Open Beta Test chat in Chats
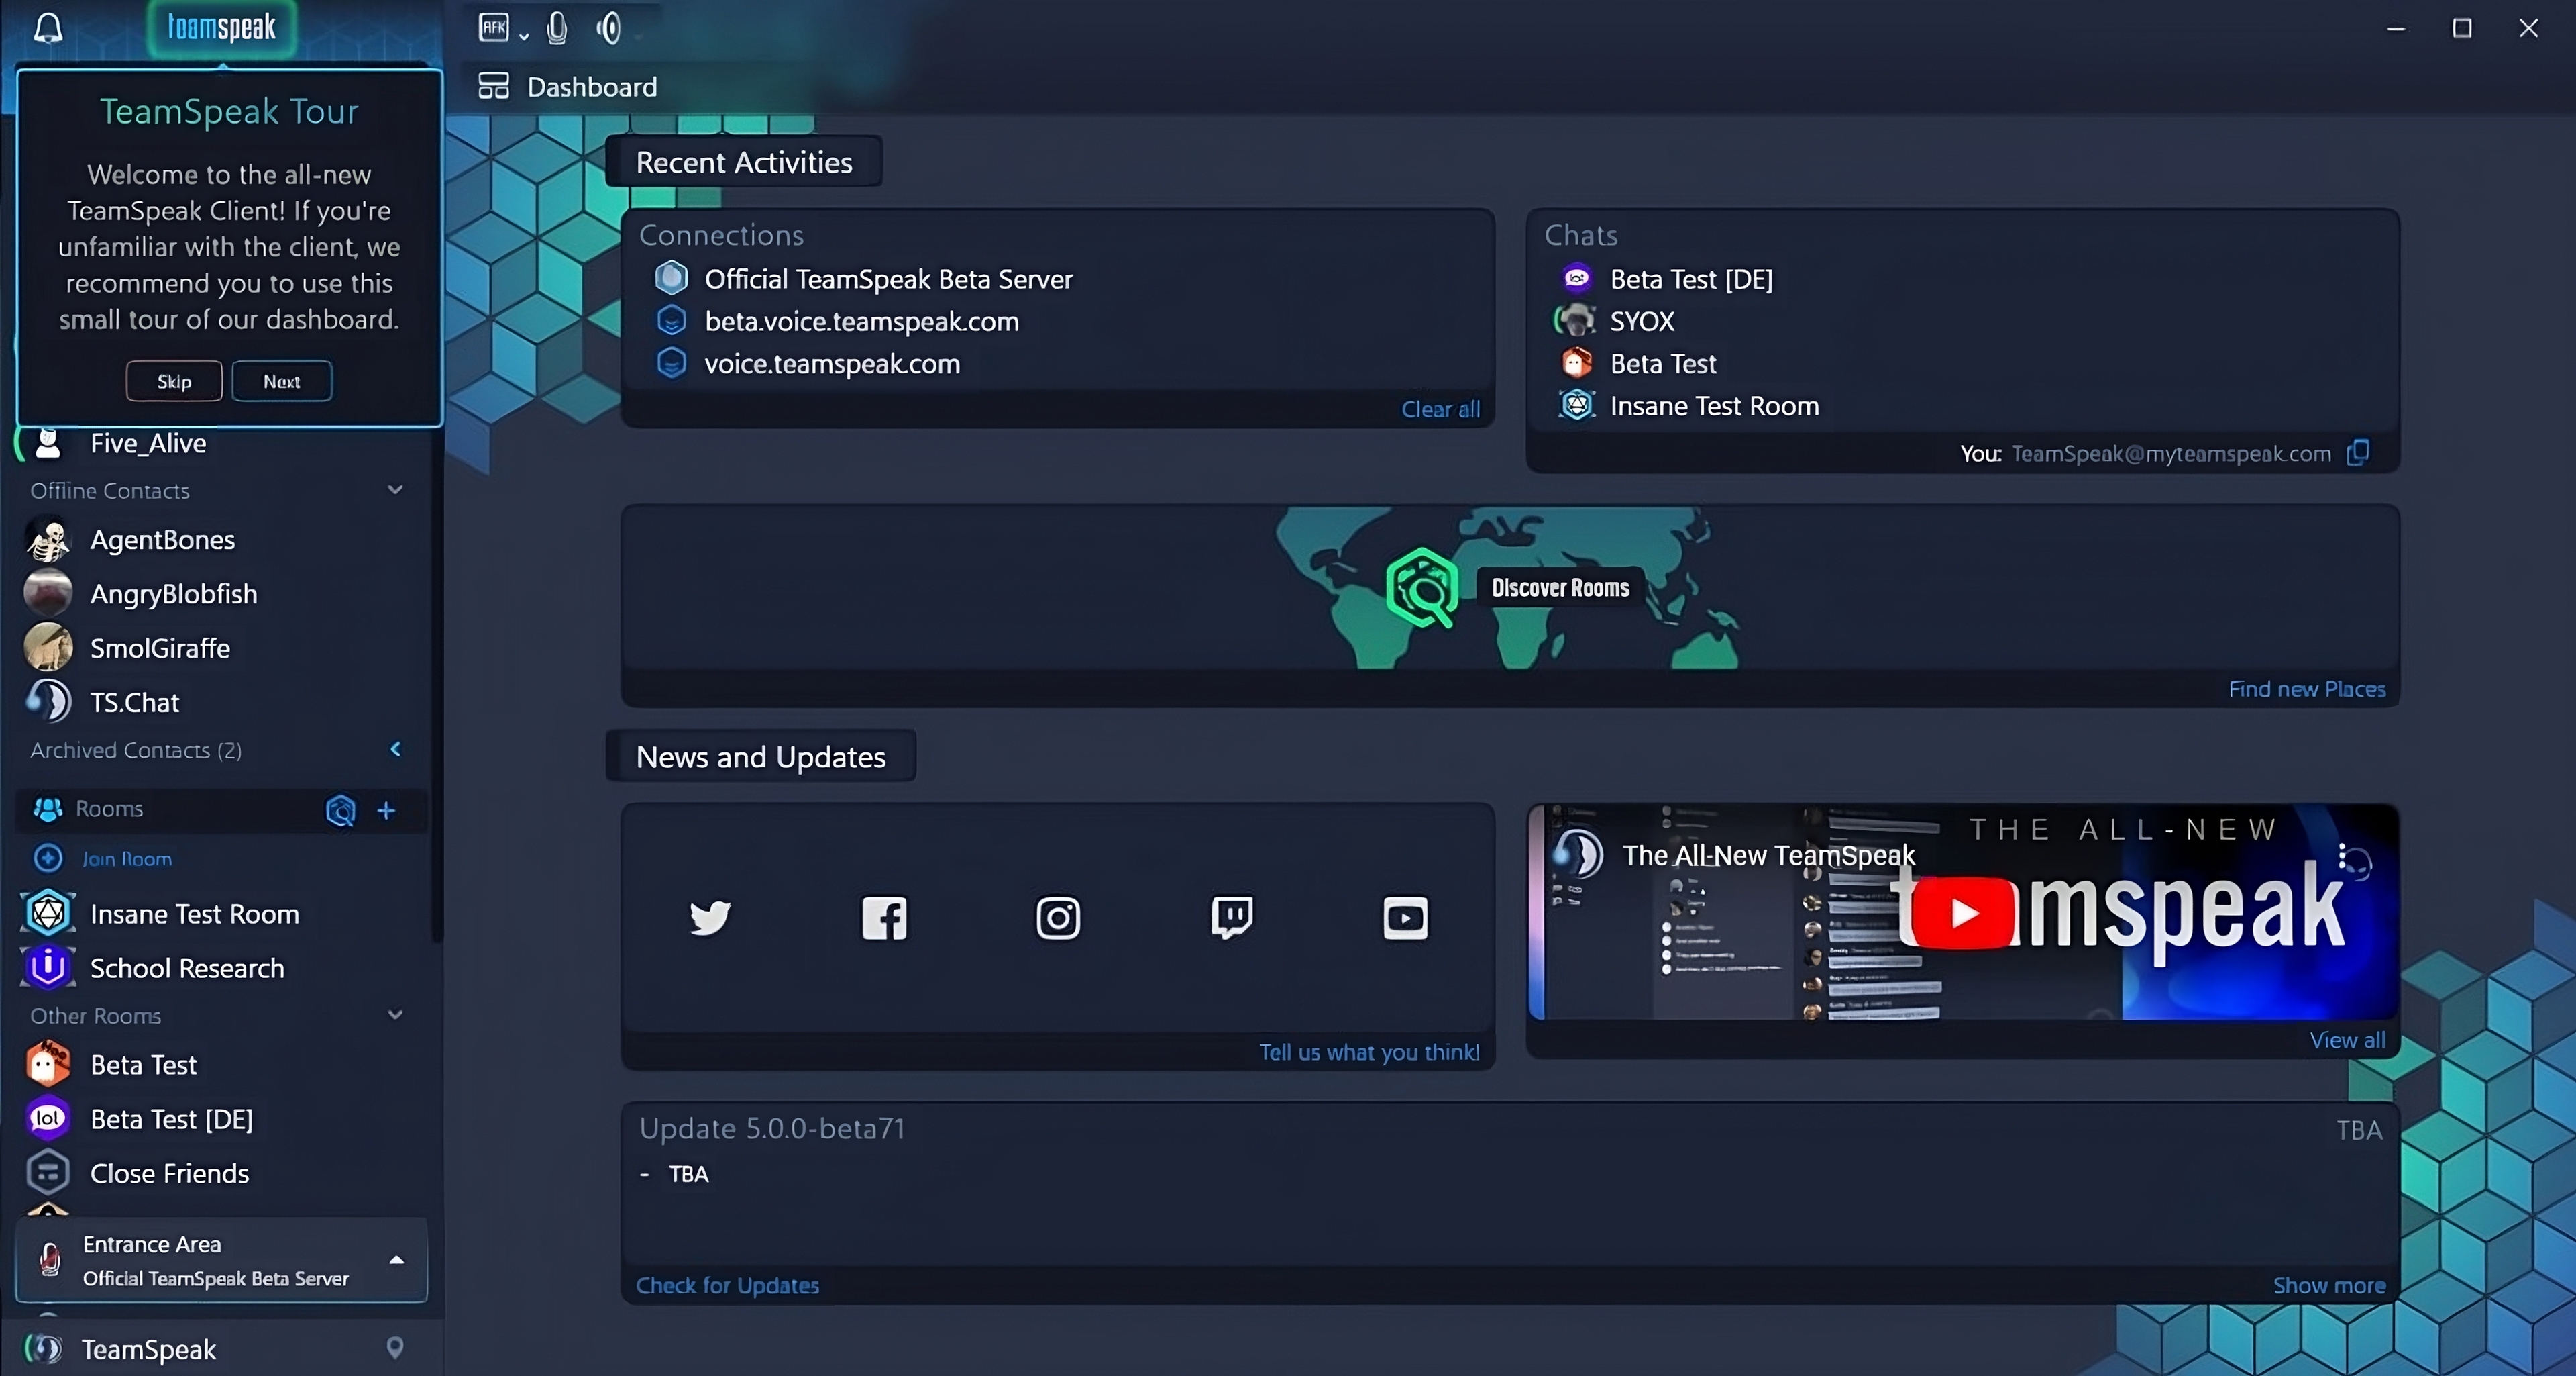The width and height of the screenshot is (2576, 1376). click(x=1662, y=363)
